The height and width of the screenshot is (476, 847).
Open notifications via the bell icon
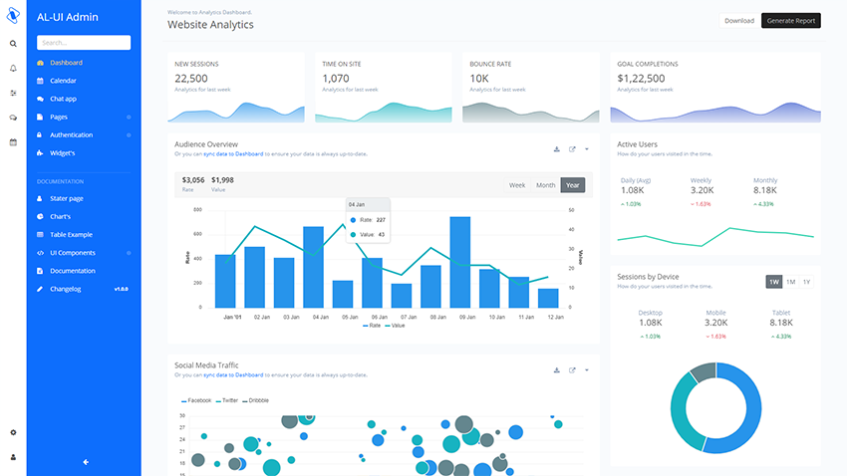click(x=13, y=68)
